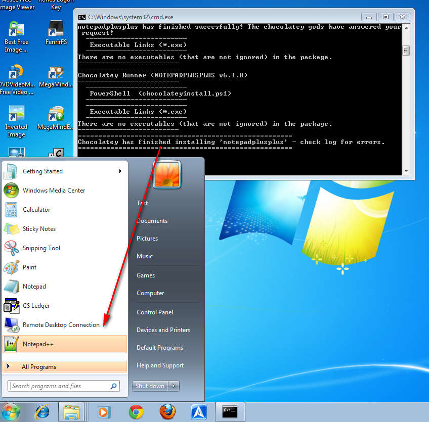Start Remote Desktop Connection

pos(61,325)
